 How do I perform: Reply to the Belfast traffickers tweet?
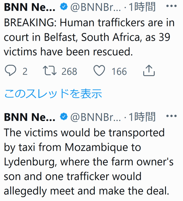[11, 71]
